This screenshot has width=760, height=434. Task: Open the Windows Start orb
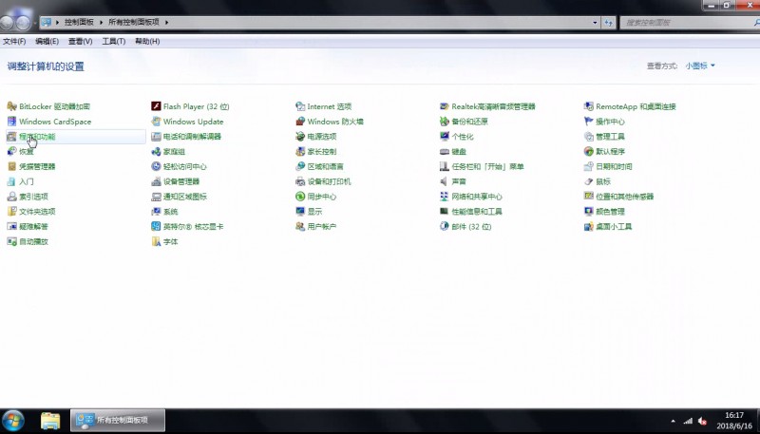click(13, 421)
